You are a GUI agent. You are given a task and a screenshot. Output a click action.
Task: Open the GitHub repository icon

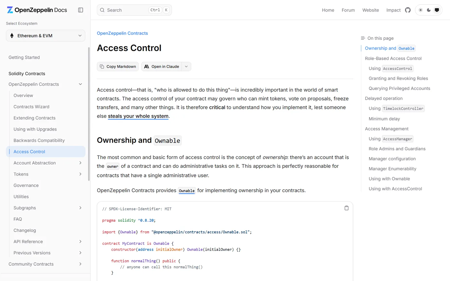pos(408,10)
